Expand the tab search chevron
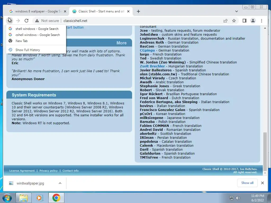 click(x=237, y=11)
